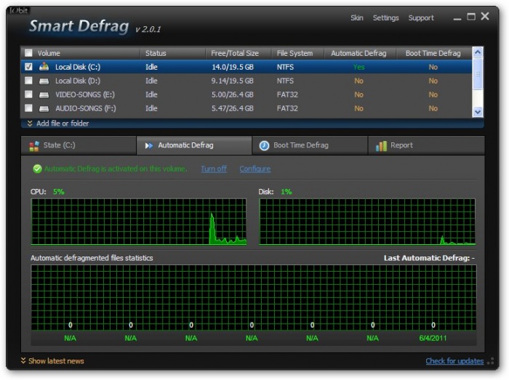Click the automatic defragmented files statistics graph
Image resolution: width=509 pixels, height=380 pixels.
254,298
